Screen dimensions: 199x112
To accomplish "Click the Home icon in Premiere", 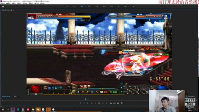I will coord(3,7).
